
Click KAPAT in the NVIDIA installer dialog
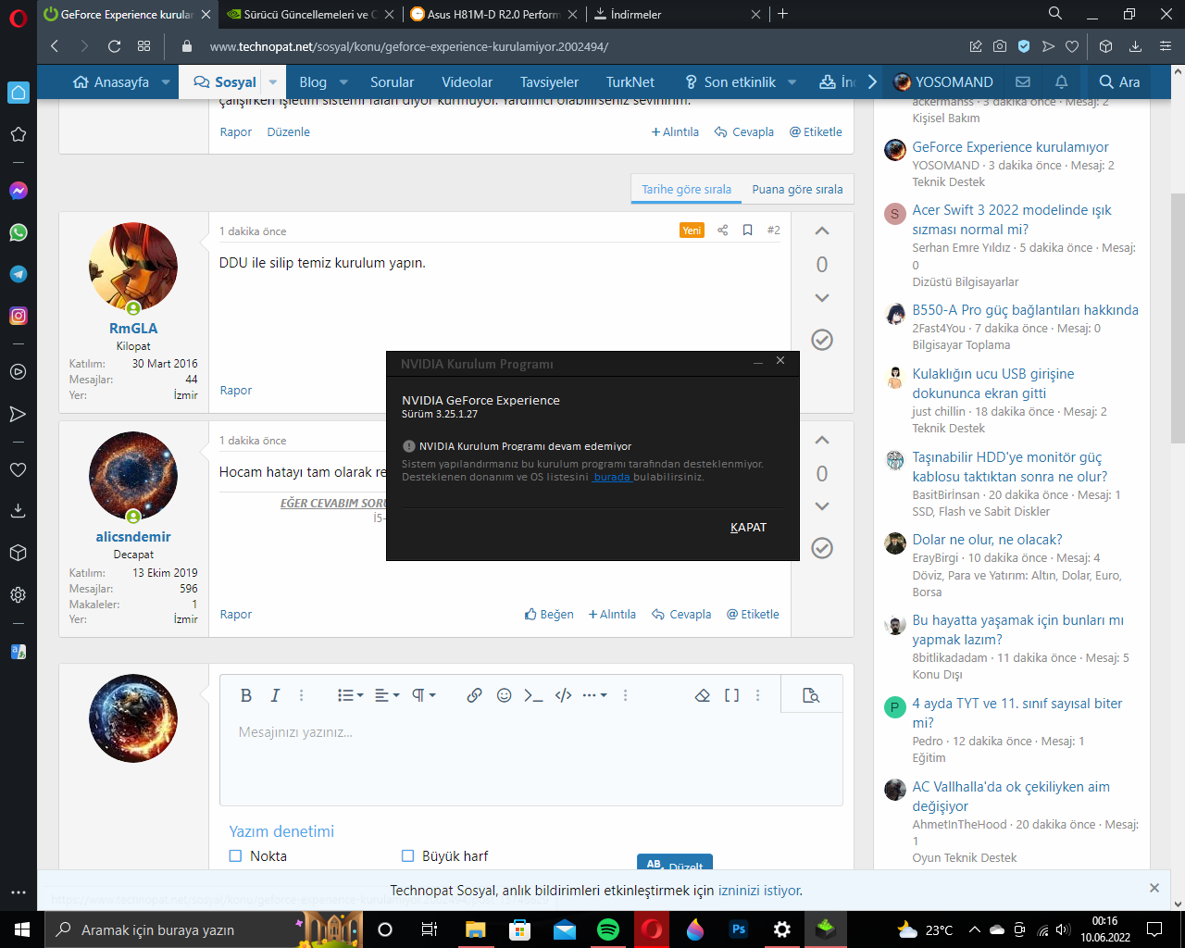tap(748, 528)
